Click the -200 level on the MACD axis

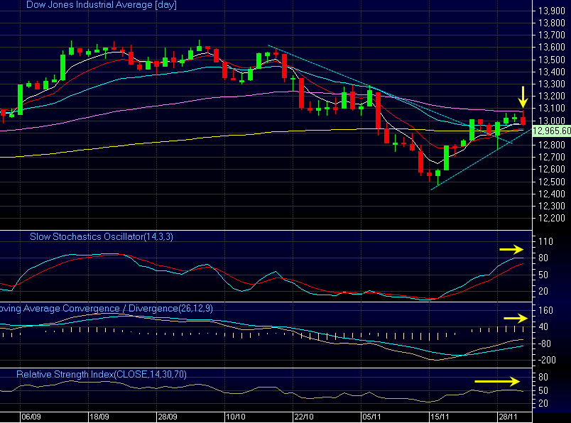pyautogui.click(x=548, y=360)
